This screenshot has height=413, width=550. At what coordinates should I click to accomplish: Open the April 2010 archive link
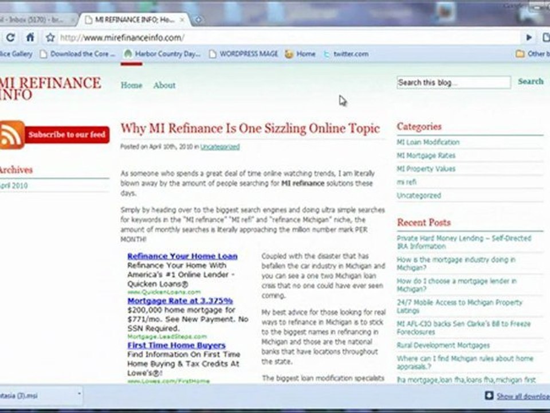click(x=14, y=186)
